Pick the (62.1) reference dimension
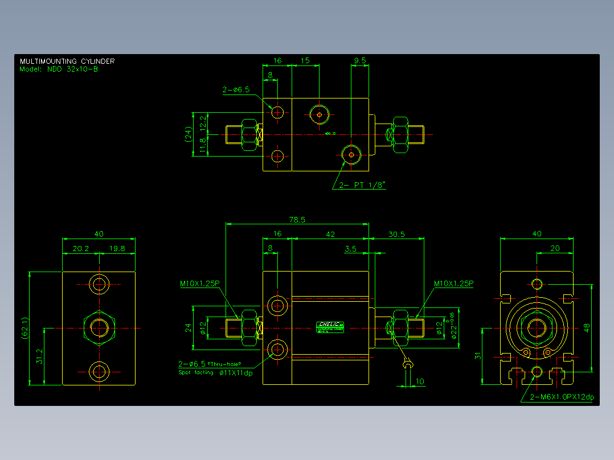 [x=25, y=328]
